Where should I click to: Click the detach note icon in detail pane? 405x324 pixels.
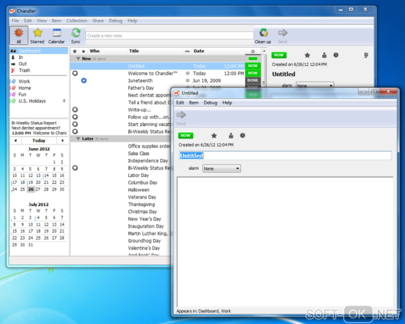click(x=366, y=55)
